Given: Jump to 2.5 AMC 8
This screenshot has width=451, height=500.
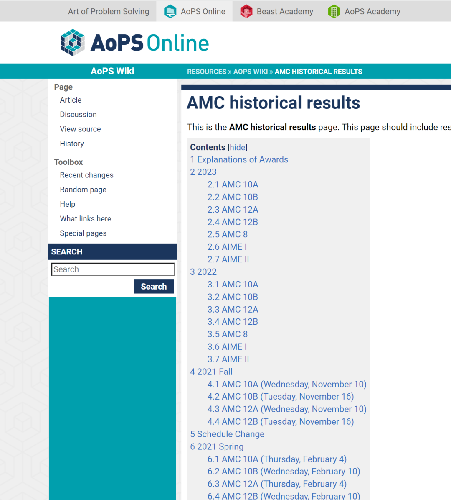Looking at the screenshot, I should click(x=228, y=234).
